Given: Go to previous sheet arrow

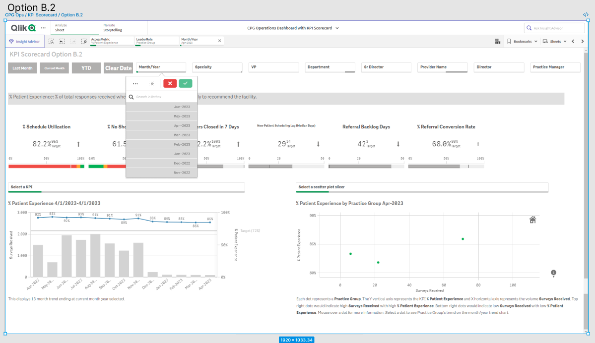Looking at the screenshot, I should pos(573,41).
